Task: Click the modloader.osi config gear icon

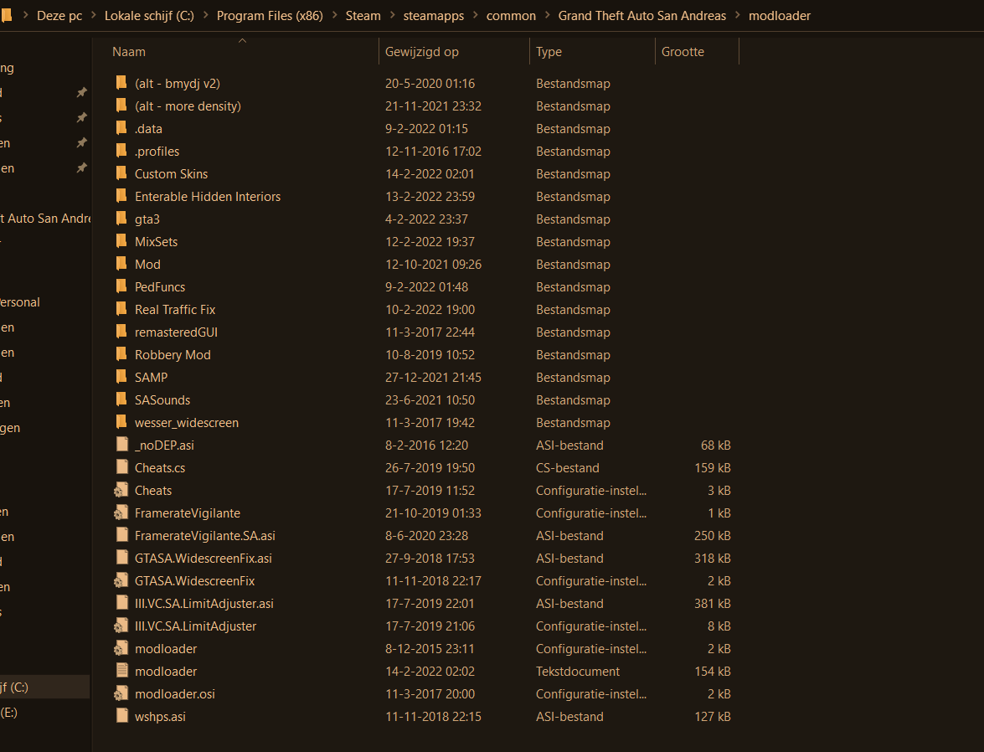Action: pos(121,693)
